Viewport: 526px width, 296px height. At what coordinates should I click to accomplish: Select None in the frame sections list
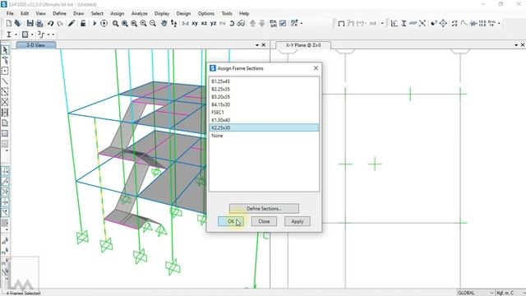(264, 136)
